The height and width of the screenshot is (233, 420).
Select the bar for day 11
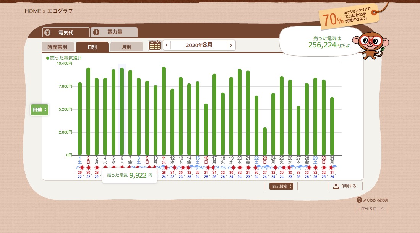(164, 111)
